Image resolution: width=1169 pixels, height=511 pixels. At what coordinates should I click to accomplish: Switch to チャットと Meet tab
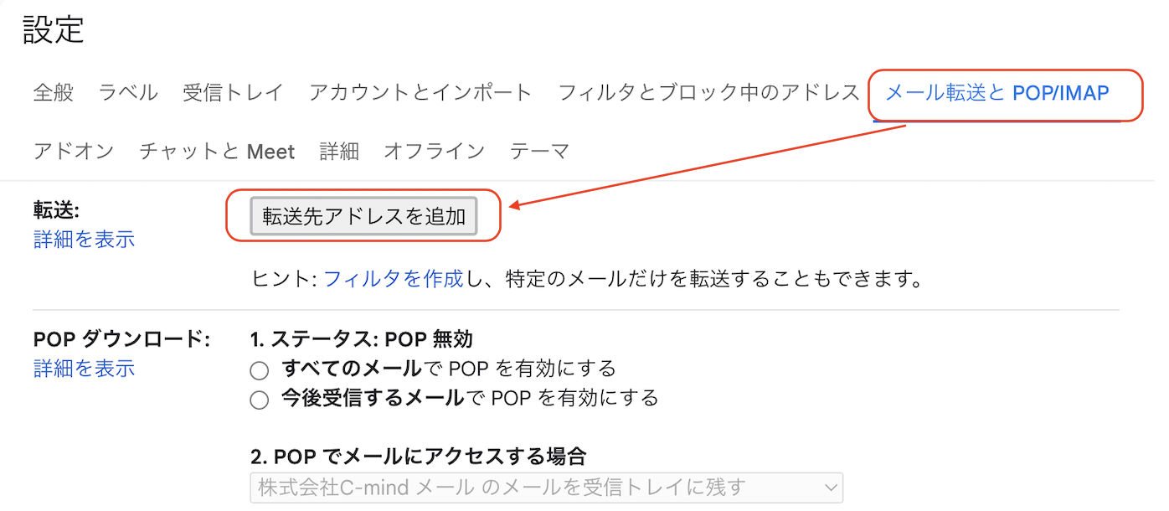tap(217, 151)
